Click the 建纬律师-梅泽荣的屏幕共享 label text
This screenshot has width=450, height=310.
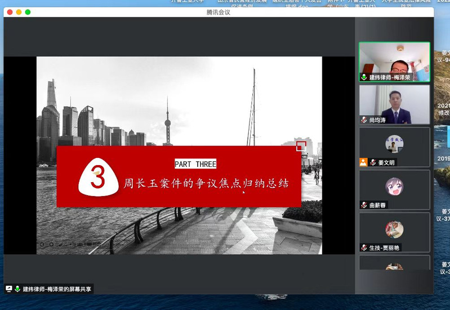(57, 289)
